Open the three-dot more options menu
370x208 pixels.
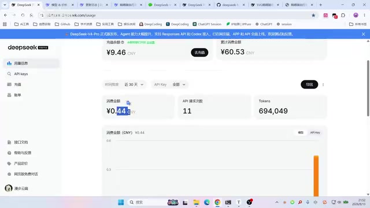(323, 84)
